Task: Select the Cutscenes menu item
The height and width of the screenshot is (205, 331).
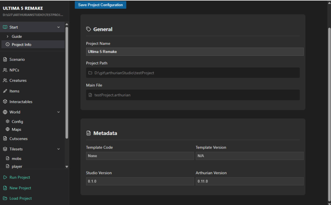Action: [x=33, y=139]
